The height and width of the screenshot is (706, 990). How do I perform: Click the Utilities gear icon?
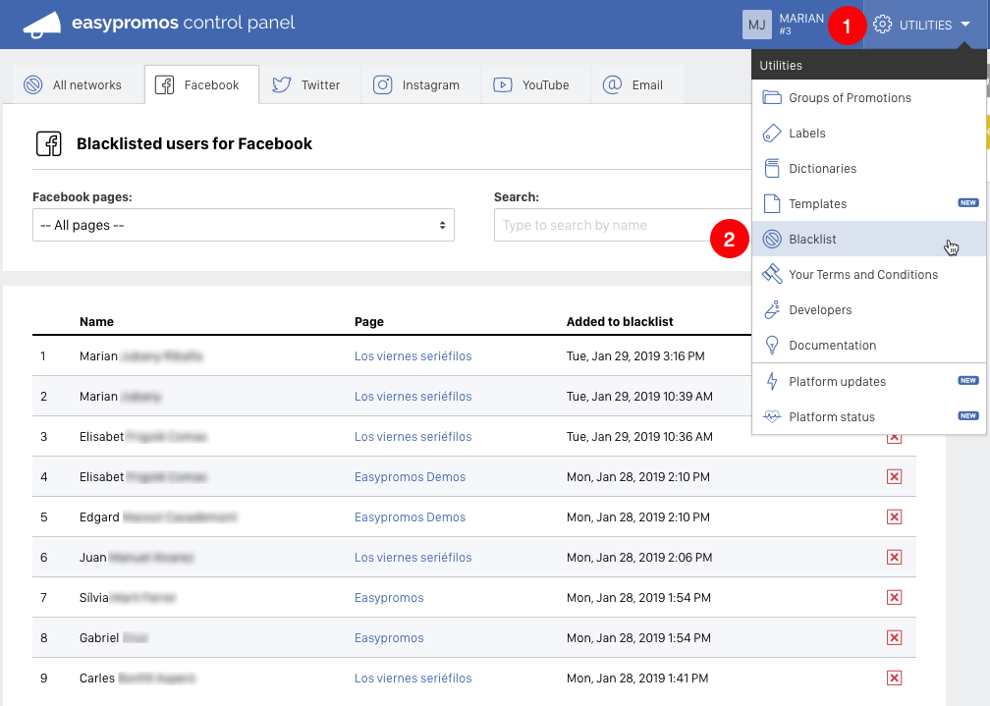(882, 25)
